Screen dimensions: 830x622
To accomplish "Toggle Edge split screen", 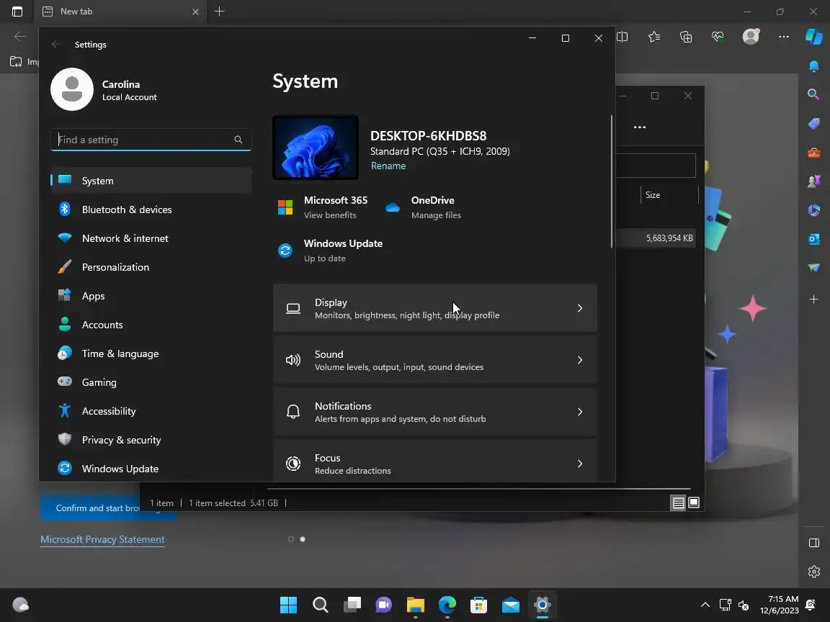I will pyautogui.click(x=622, y=37).
